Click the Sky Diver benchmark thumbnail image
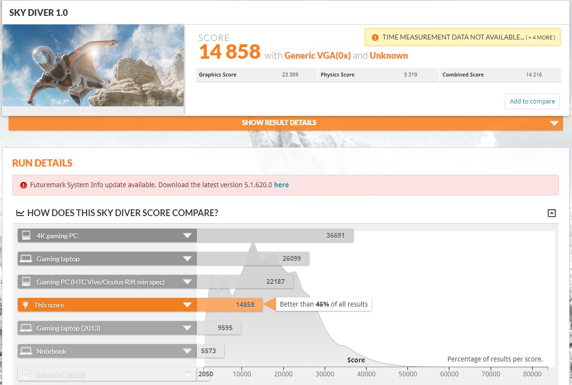Screen dimensions: 572x385 [x=93, y=65]
